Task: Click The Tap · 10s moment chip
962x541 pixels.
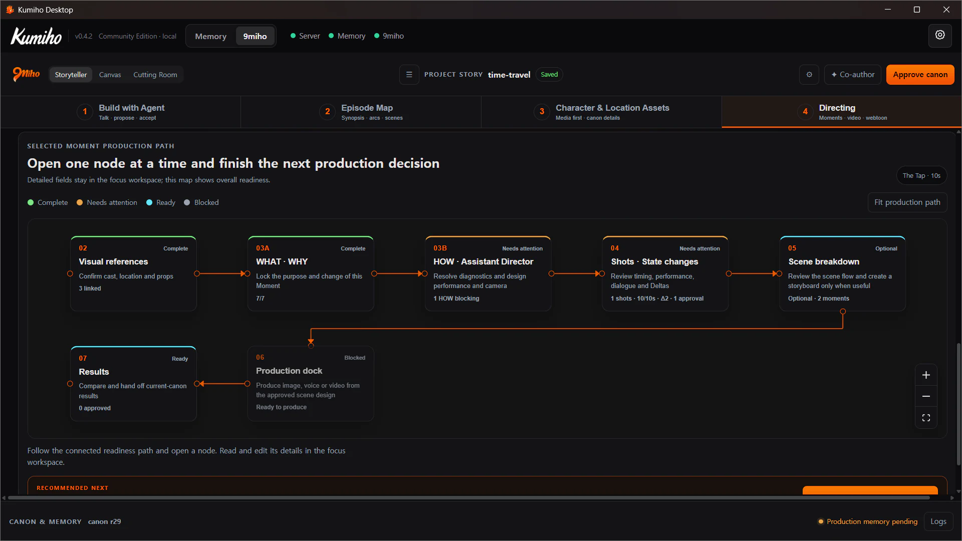Action: coord(921,175)
